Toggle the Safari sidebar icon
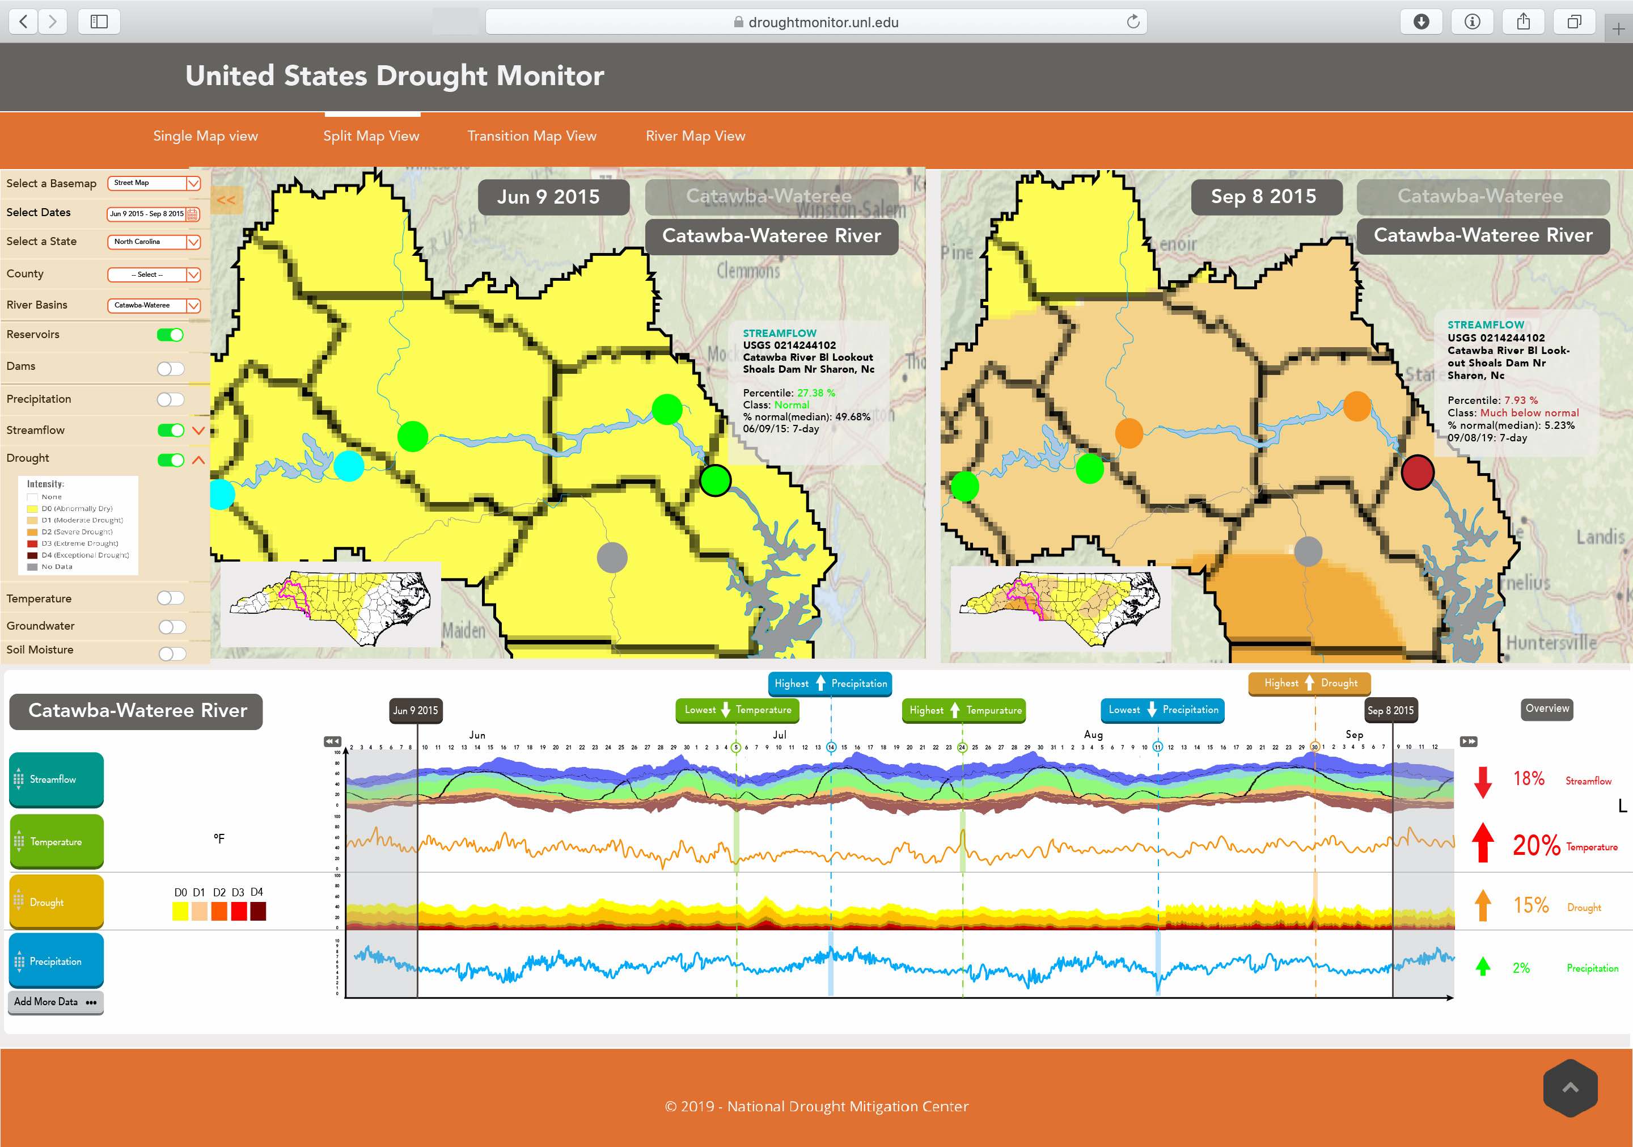 (x=99, y=22)
